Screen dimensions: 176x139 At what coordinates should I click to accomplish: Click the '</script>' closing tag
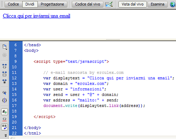click(44, 117)
